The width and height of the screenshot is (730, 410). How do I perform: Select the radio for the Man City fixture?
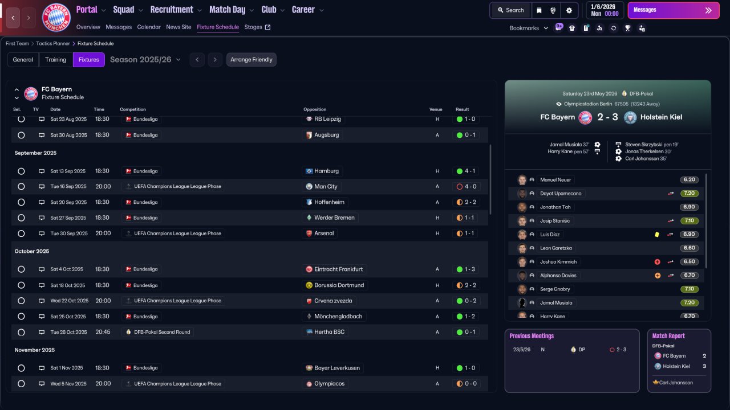click(x=21, y=186)
